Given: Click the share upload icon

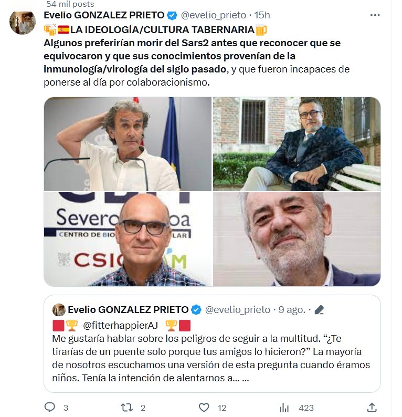Looking at the screenshot, I should [x=372, y=407].
